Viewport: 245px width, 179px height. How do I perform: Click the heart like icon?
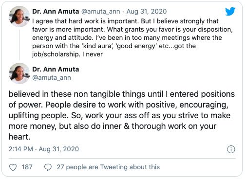pyautogui.click(x=13, y=167)
